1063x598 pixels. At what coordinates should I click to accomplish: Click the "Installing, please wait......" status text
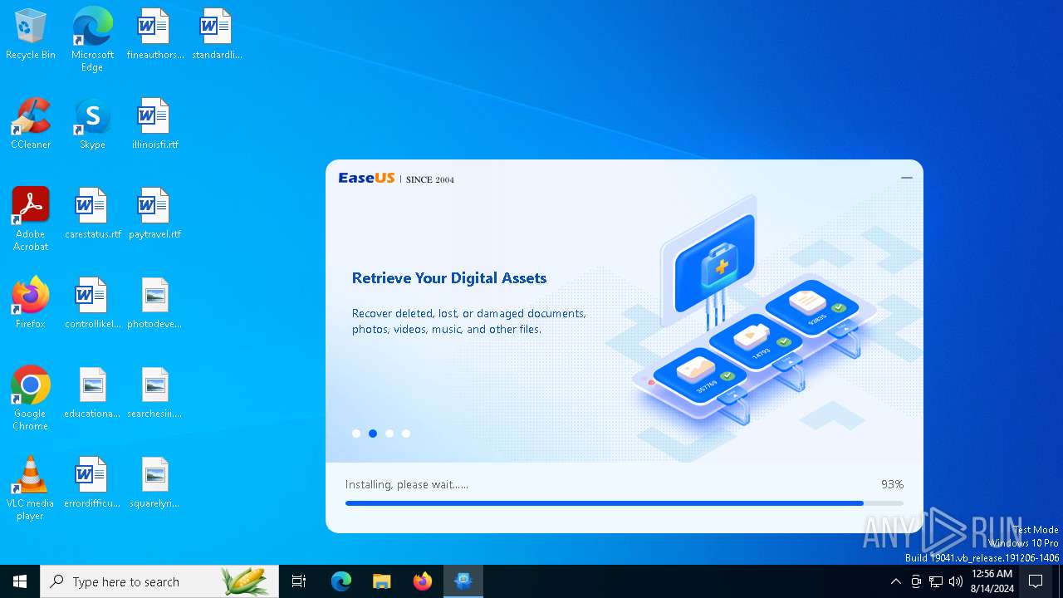coord(407,484)
